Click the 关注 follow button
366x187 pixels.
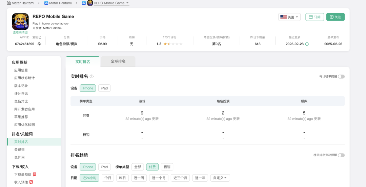coord(335,17)
